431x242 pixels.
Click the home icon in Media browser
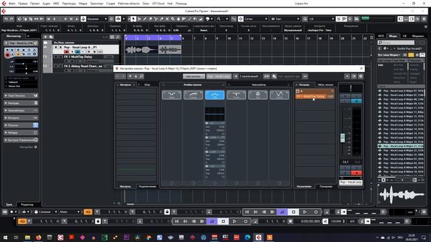pyautogui.click(x=385, y=48)
